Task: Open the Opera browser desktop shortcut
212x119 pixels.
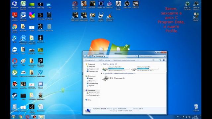Action: [15, 62]
